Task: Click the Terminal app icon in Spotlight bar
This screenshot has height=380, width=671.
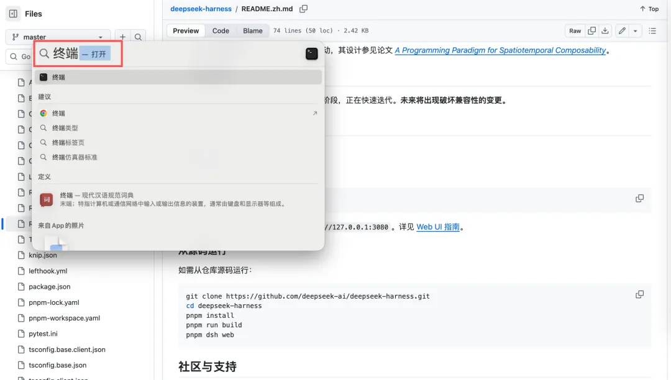Action: [x=311, y=53]
